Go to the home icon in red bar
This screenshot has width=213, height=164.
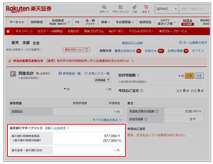8,31
